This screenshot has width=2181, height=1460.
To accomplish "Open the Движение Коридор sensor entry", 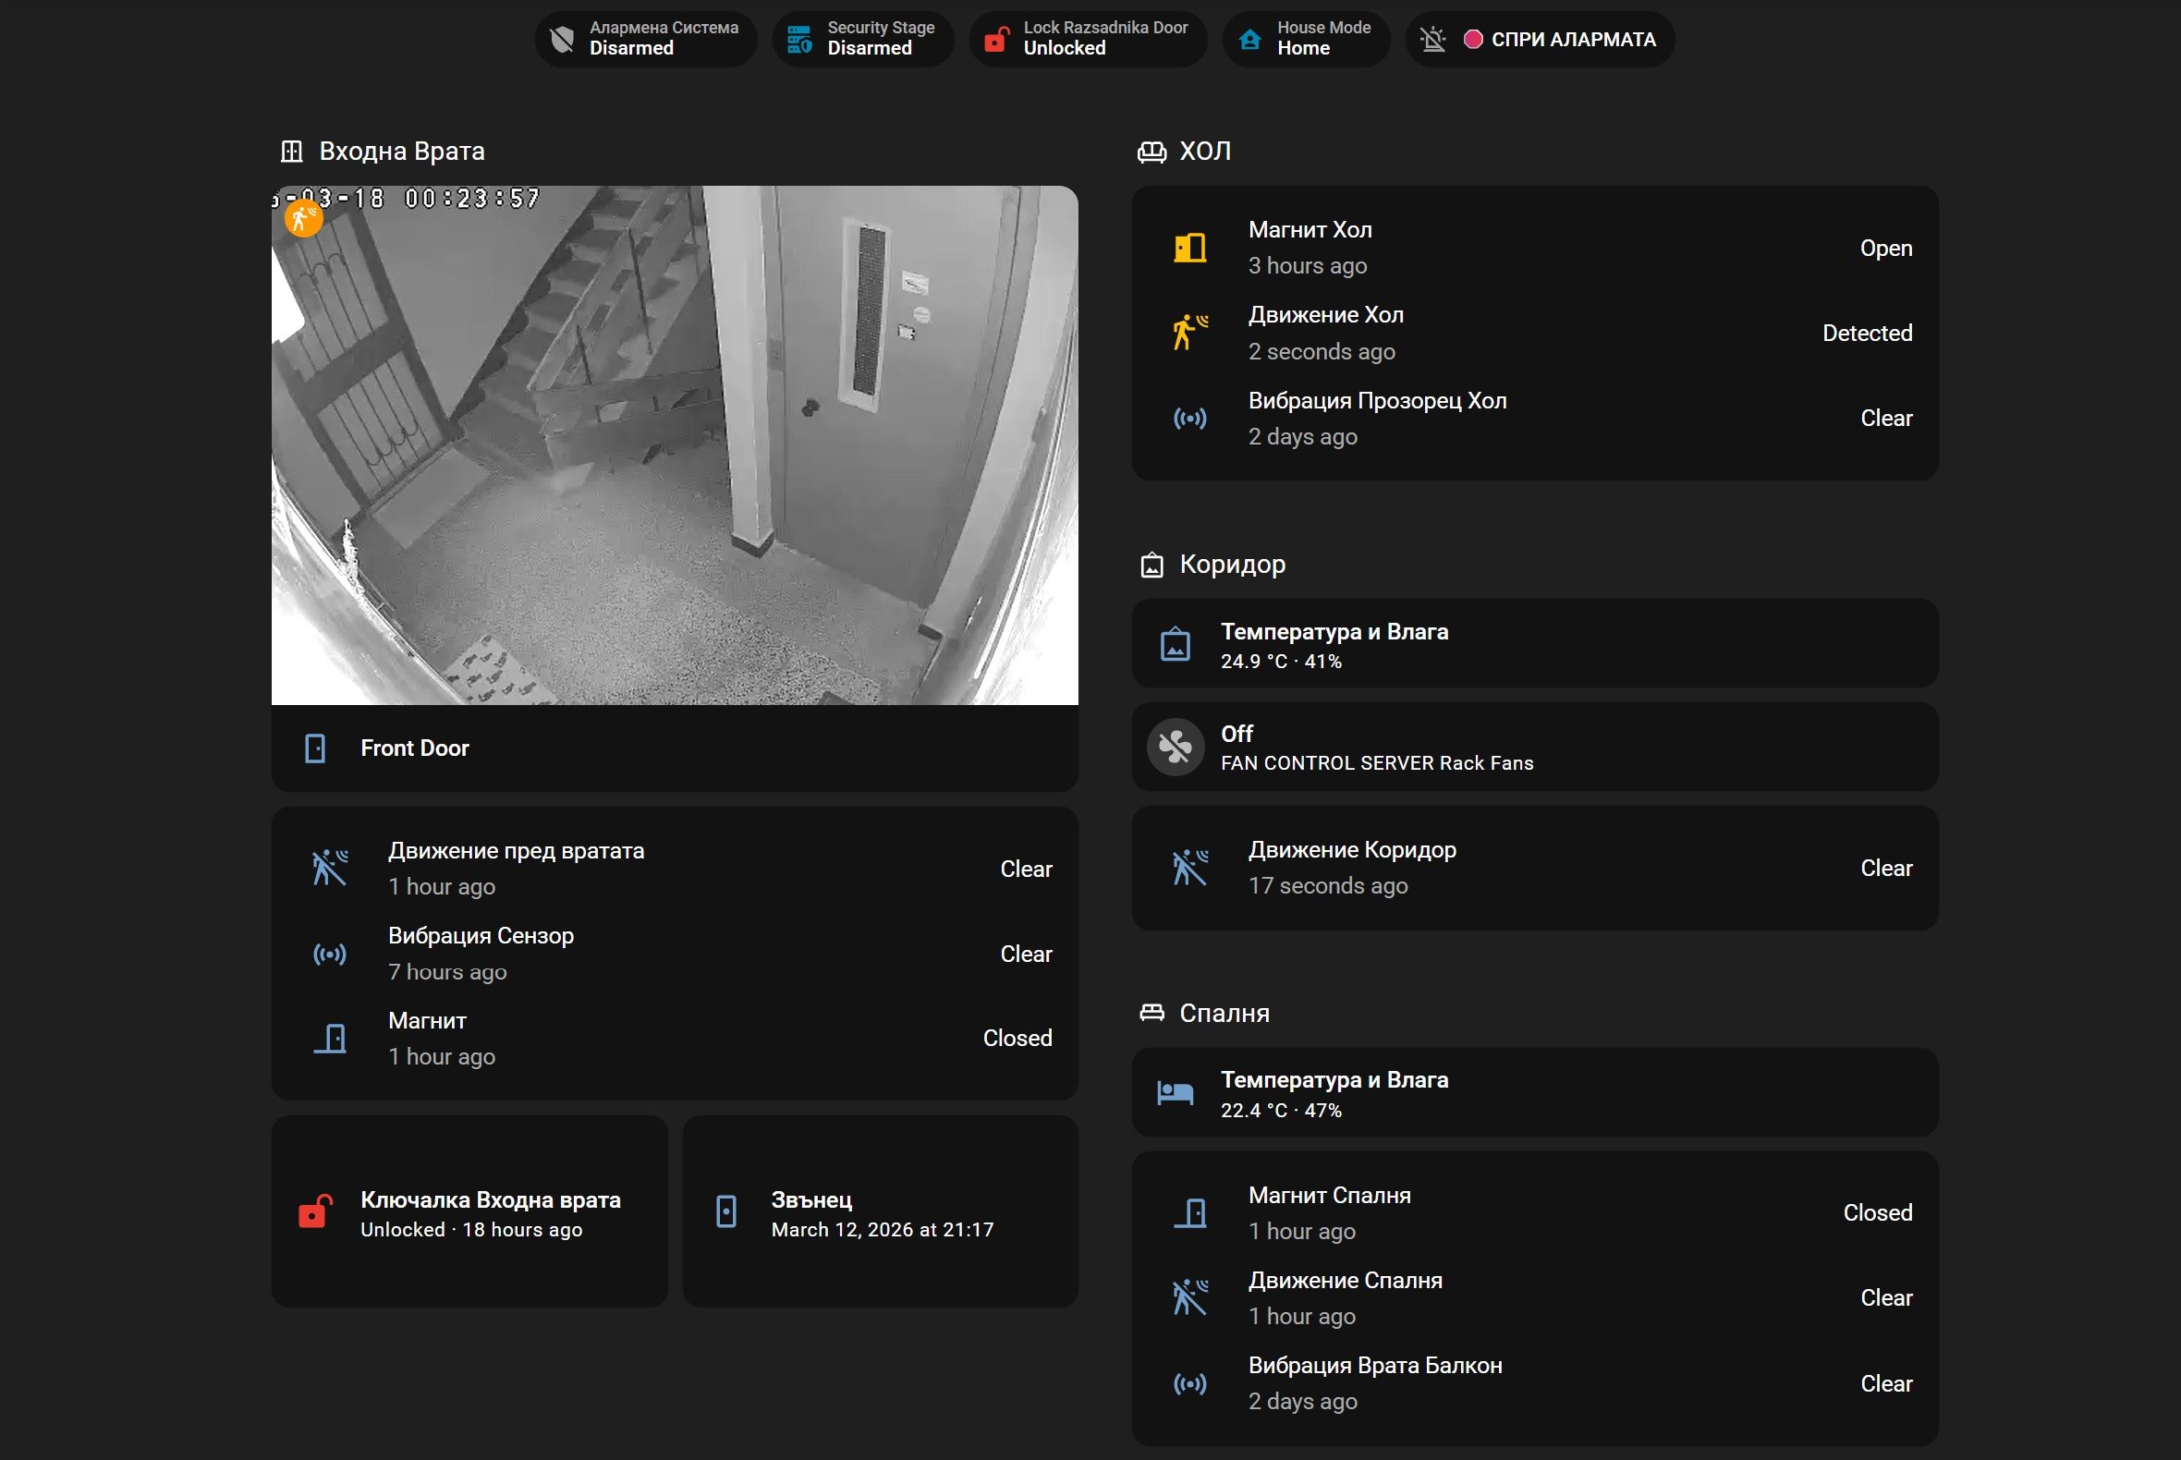I will point(1351,867).
